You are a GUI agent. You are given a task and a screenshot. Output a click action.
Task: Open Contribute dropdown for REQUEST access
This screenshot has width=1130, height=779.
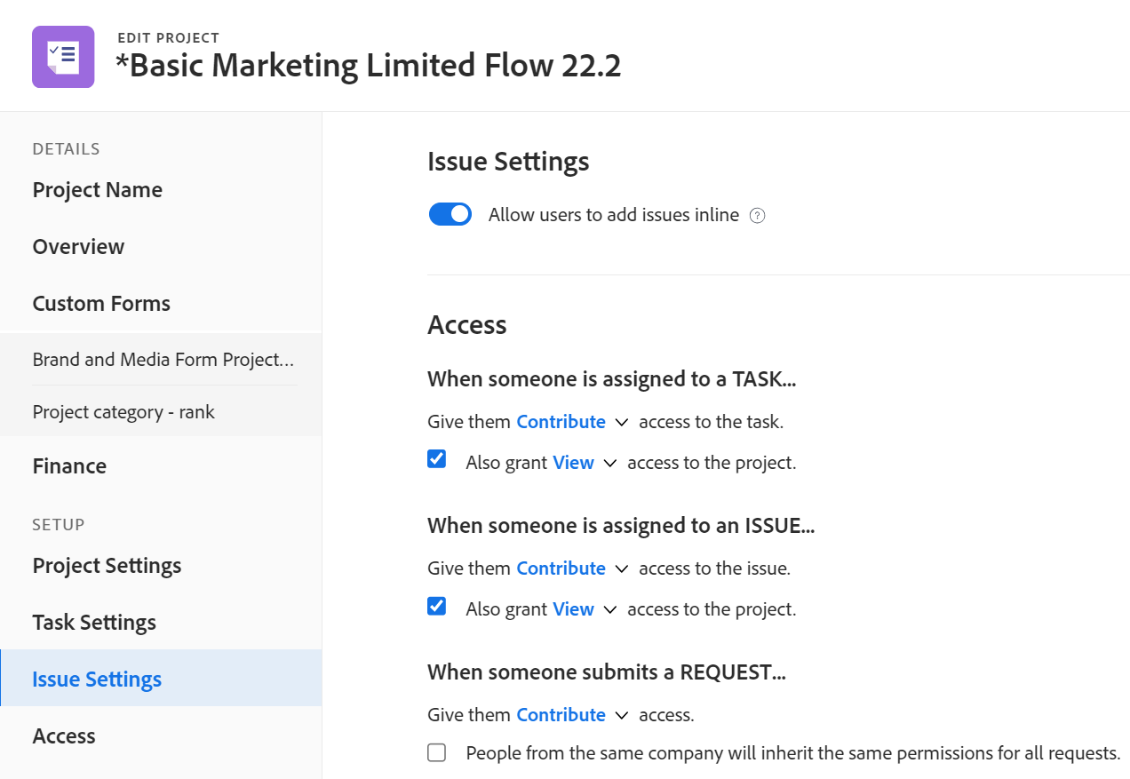pyautogui.click(x=572, y=715)
